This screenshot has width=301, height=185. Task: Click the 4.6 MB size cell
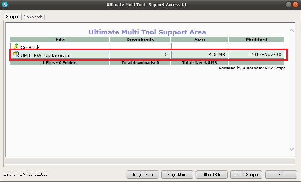click(199, 55)
